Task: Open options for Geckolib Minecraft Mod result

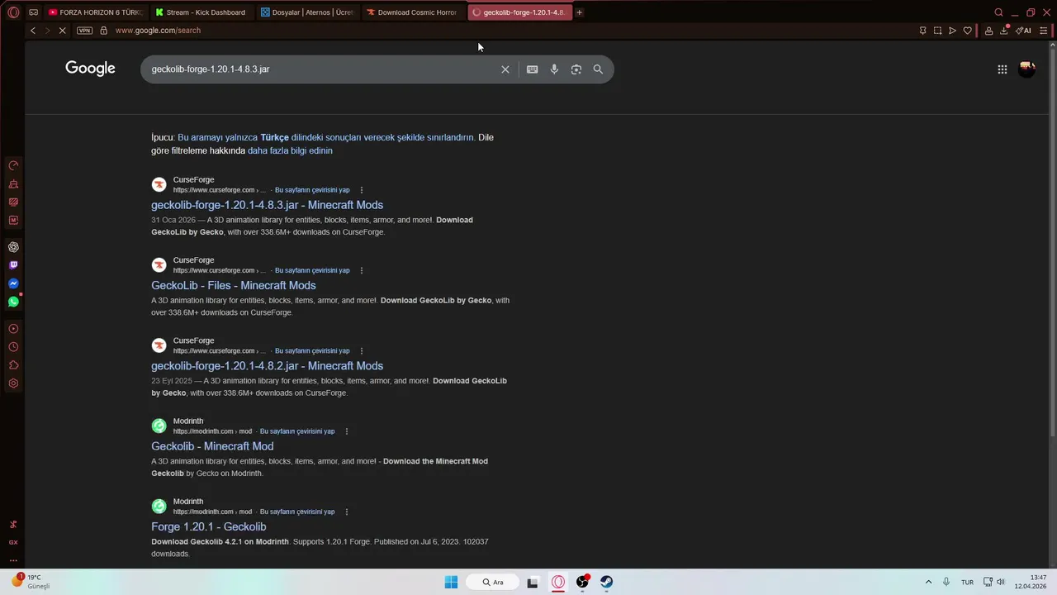Action: click(346, 431)
